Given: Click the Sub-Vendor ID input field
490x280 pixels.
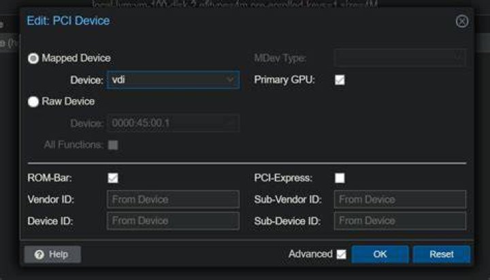Looking at the screenshot, I should coord(400,199).
